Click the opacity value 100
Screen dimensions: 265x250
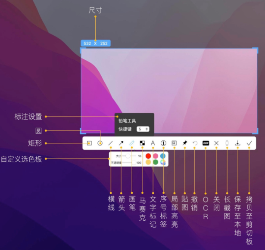coord(139,163)
